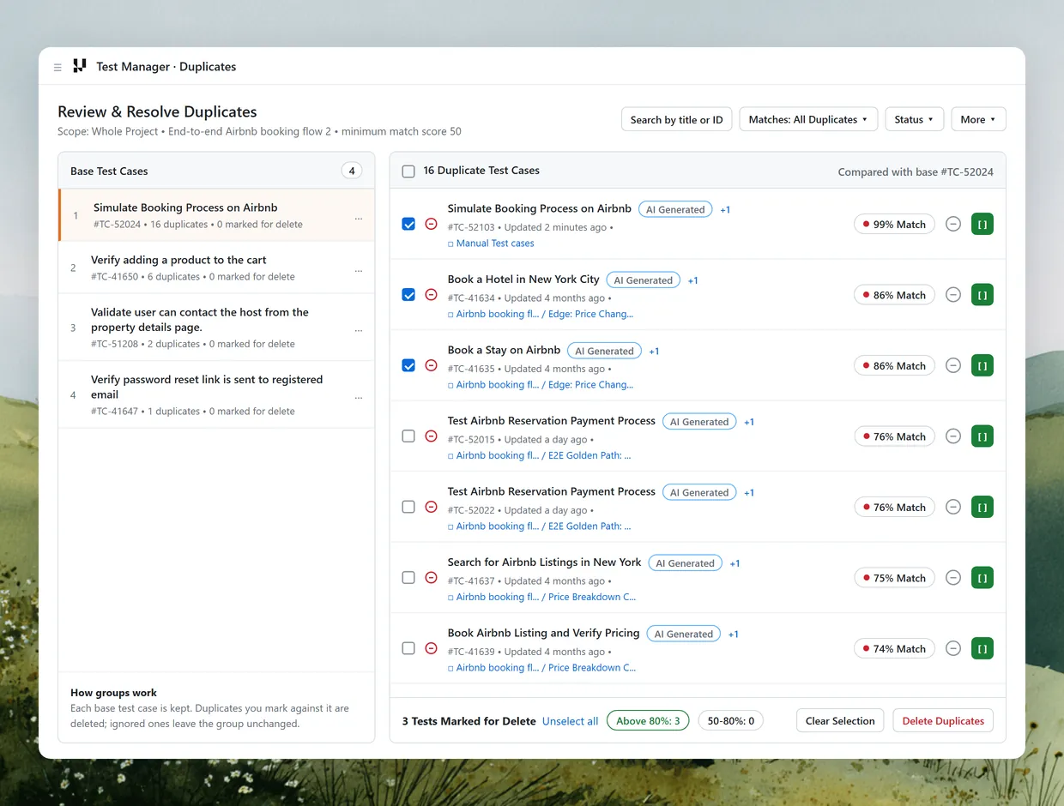Uncheck Book a Stay on Airbnb checkbox
The image size is (1064, 806).
coord(408,365)
